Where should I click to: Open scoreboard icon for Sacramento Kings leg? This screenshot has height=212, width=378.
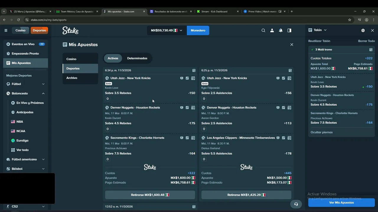click(193, 138)
